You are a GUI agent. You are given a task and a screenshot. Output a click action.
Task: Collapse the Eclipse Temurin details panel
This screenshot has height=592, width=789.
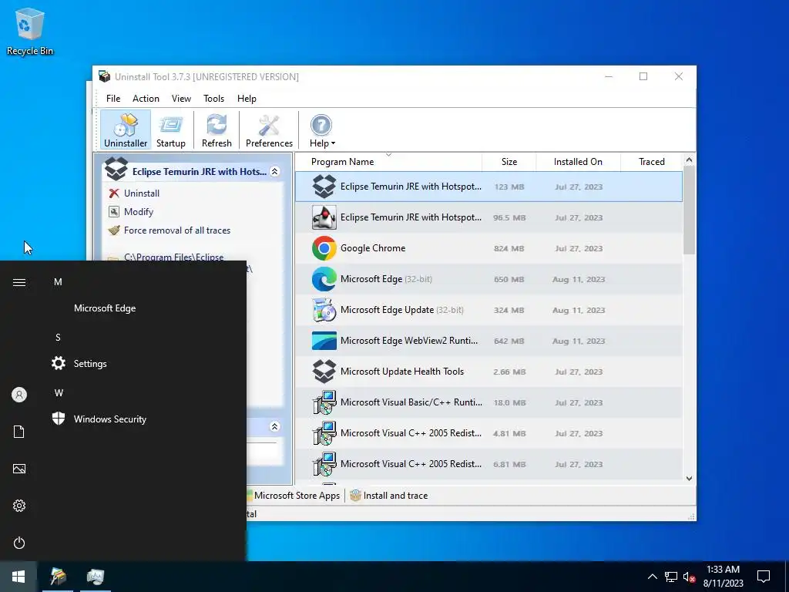point(275,172)
